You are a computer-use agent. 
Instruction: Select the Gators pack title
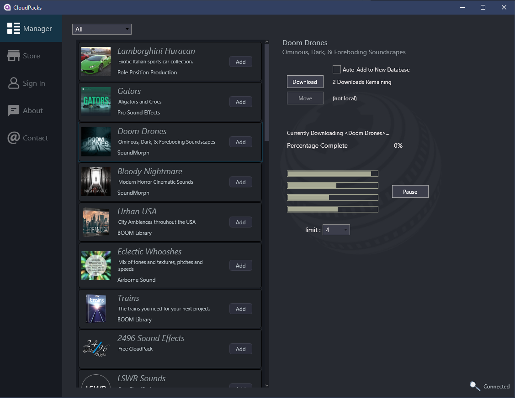click(129, 91)
